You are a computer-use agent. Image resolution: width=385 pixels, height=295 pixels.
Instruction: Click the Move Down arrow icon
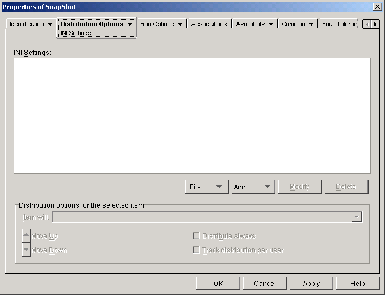26,250
